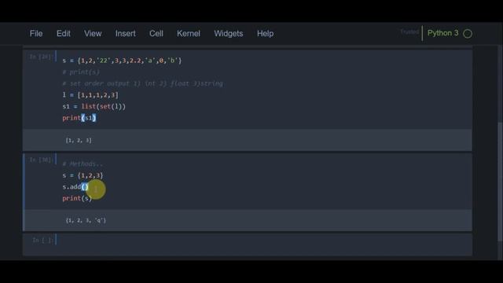Image resolution: width=503 pixels, height=283 pixels.
Task: Select the Methods cell via its In prompt
Action: tap(40, 160)
